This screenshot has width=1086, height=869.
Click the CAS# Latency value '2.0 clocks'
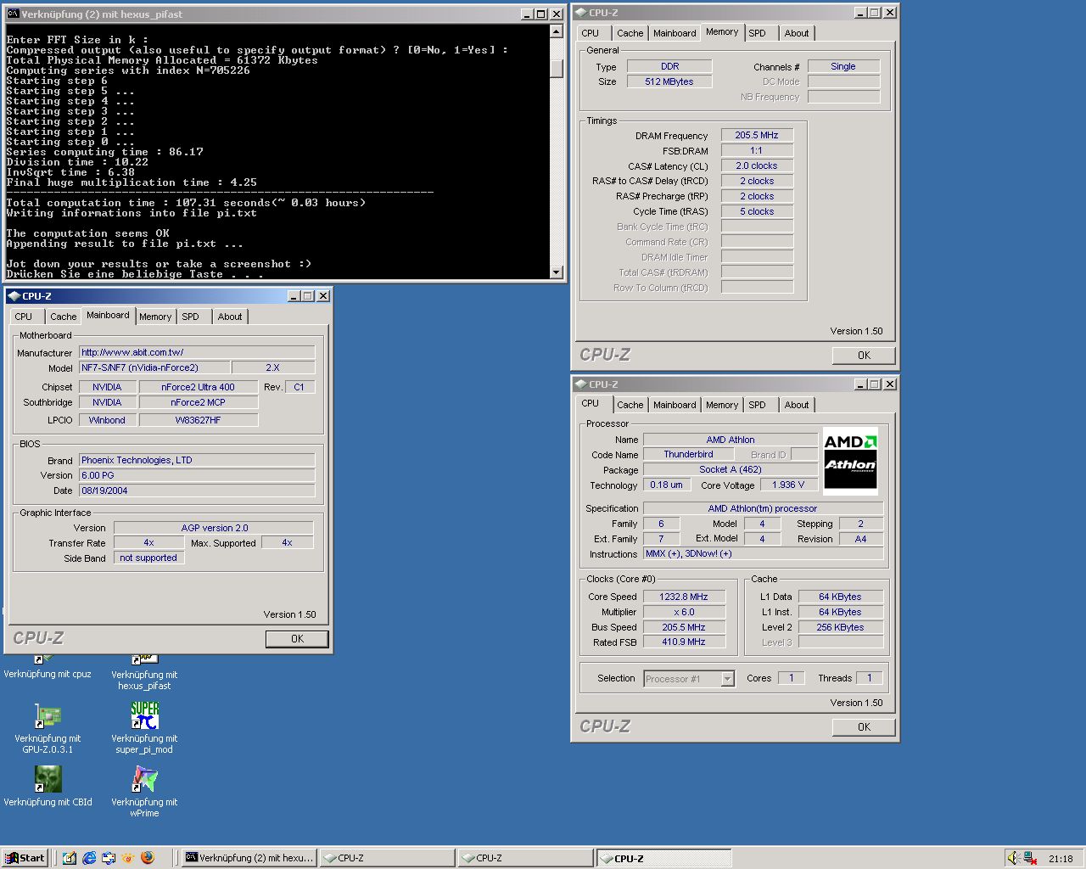(757, 165)
